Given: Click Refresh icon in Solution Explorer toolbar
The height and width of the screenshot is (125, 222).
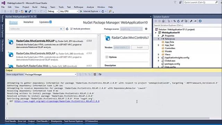Looking at the screenshot, I should click(x=178, y=21).
